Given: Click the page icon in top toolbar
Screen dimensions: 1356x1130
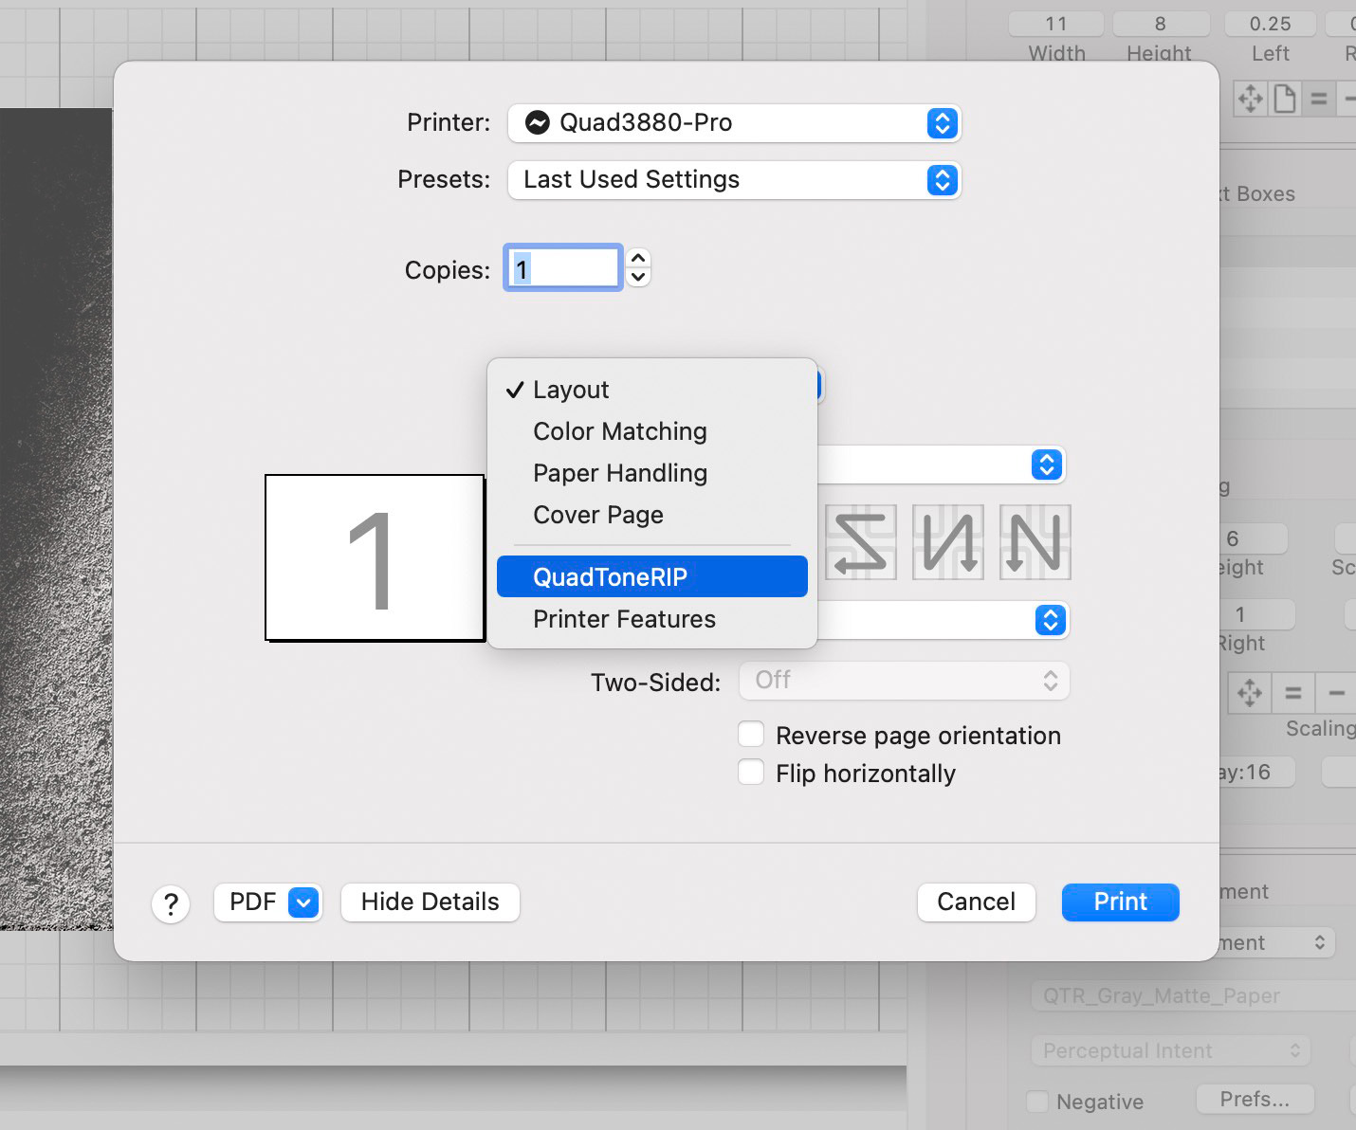Looking at the screenshot, I should [1285, 99].
